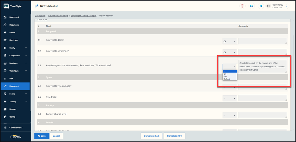Click comments field for Battery charge level
Screen dimensions: 296x142
(263, 115)
